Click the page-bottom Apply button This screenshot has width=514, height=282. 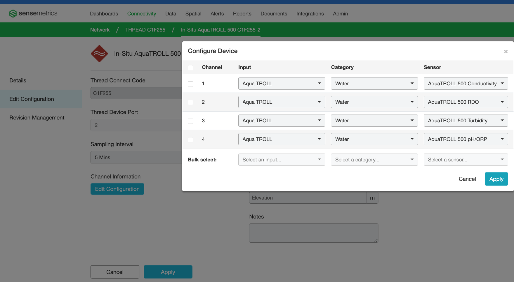[168, 272]
